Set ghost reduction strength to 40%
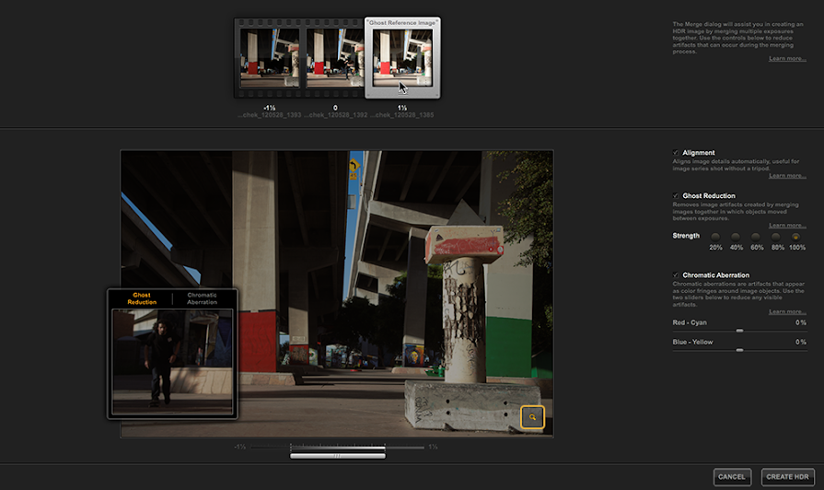The height and width of the screenshot is (490, 824). coord(736,237)
